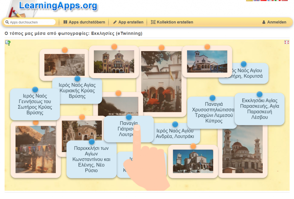294x199 pixels.
Task: Open Apps durchstöbern menu item
Action: coord(84,22)
